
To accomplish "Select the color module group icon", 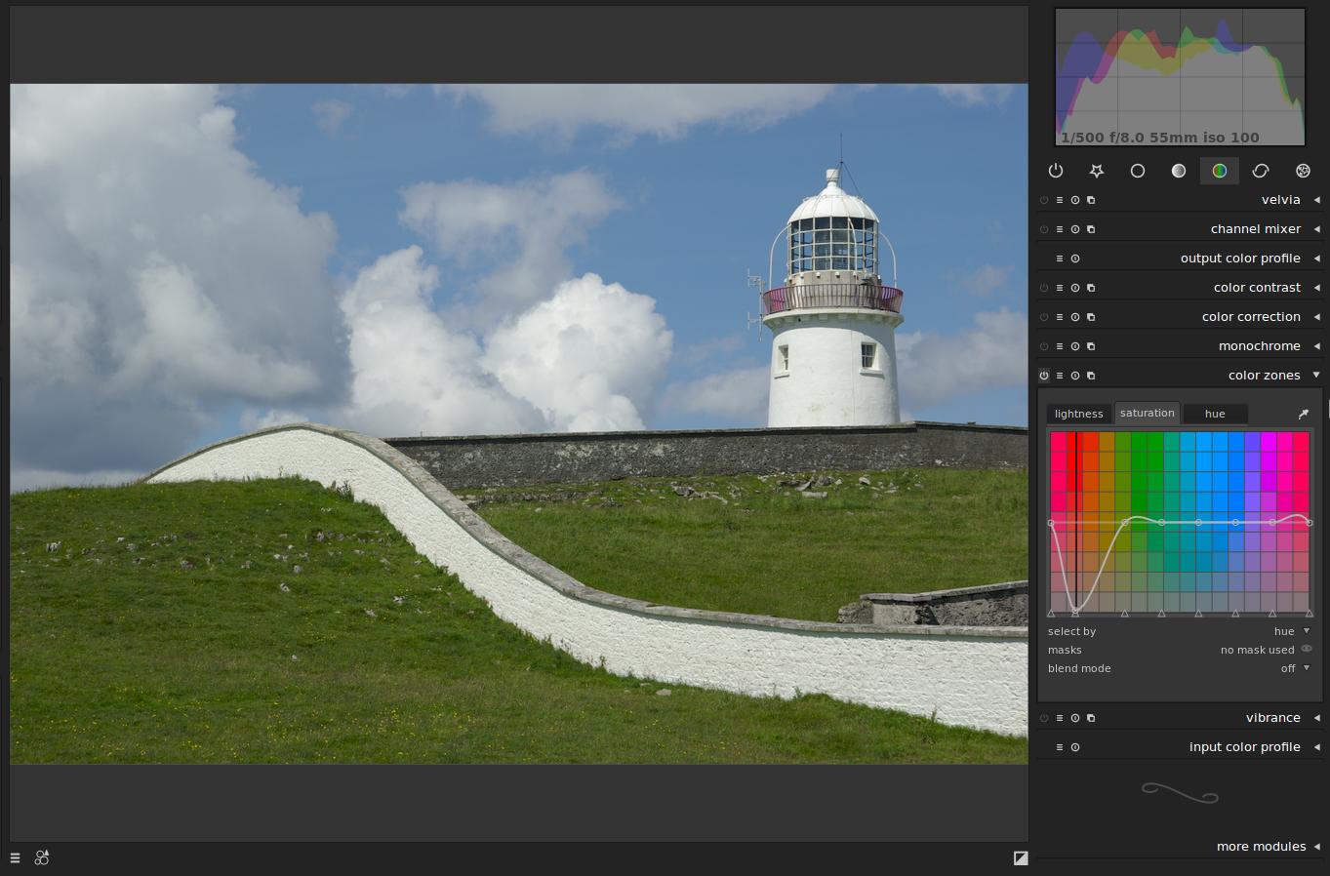I will [1220, 171].
